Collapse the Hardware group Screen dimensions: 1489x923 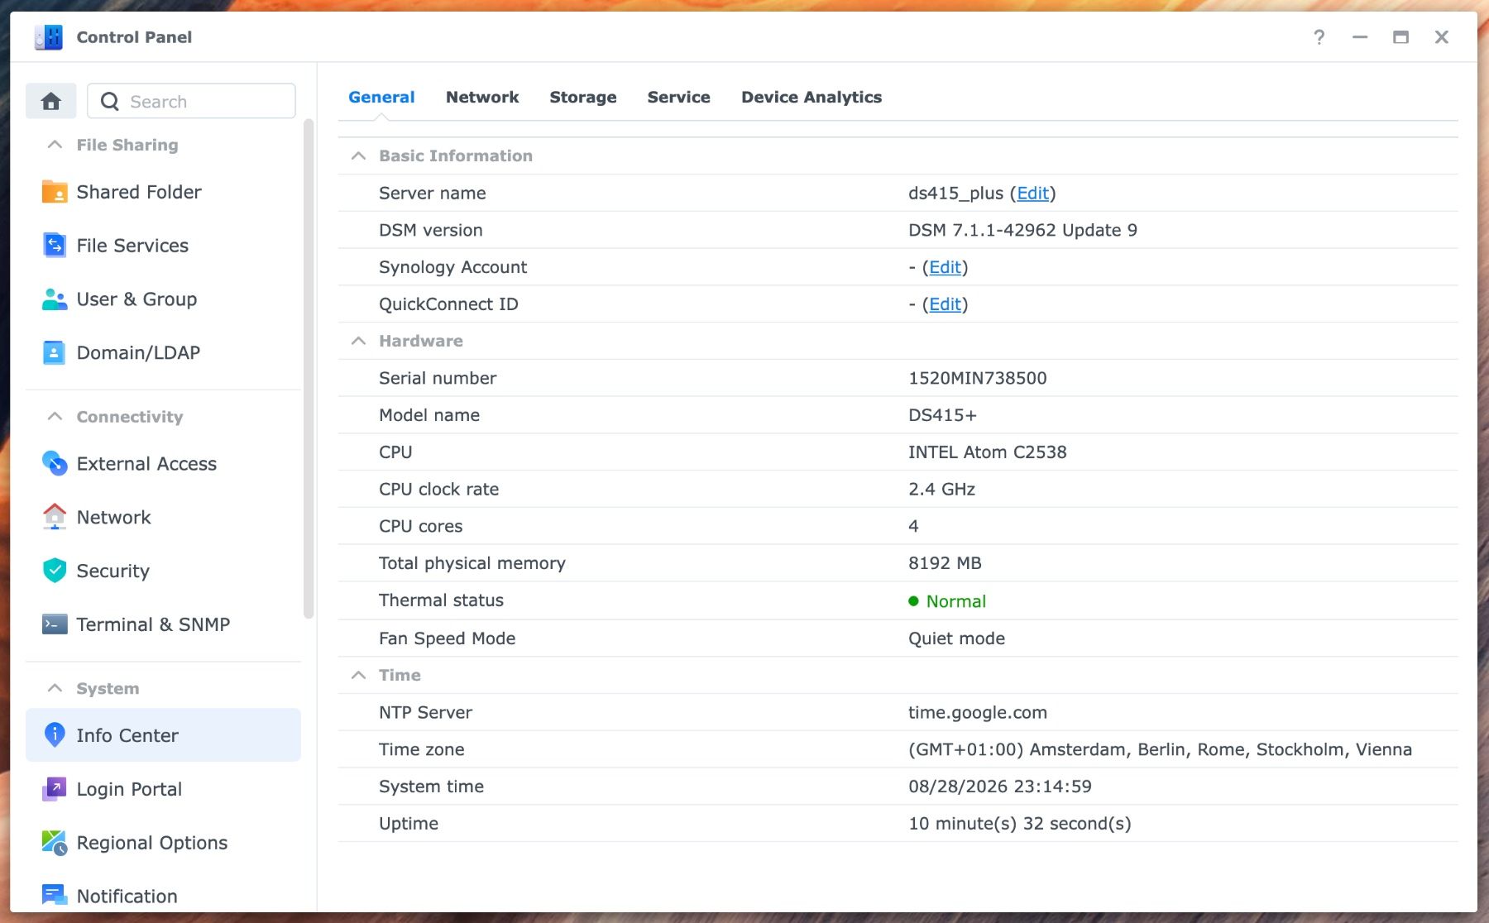[x=358, y=341]
